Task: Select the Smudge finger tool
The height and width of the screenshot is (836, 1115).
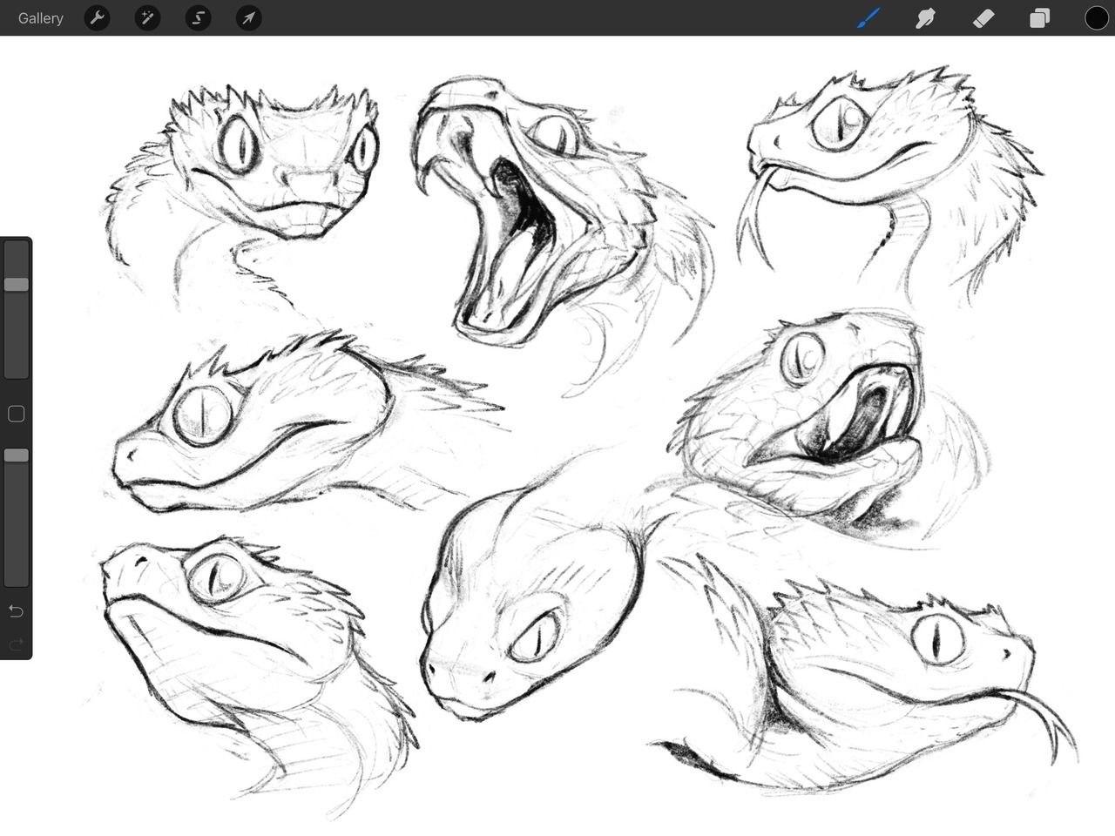Action: tap(925, 17)
